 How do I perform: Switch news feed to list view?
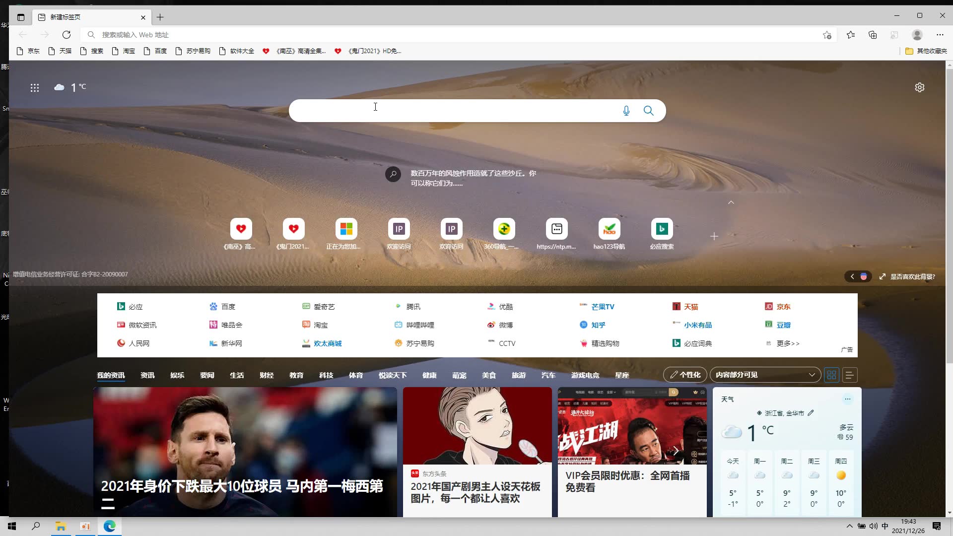tap(850, 375)
